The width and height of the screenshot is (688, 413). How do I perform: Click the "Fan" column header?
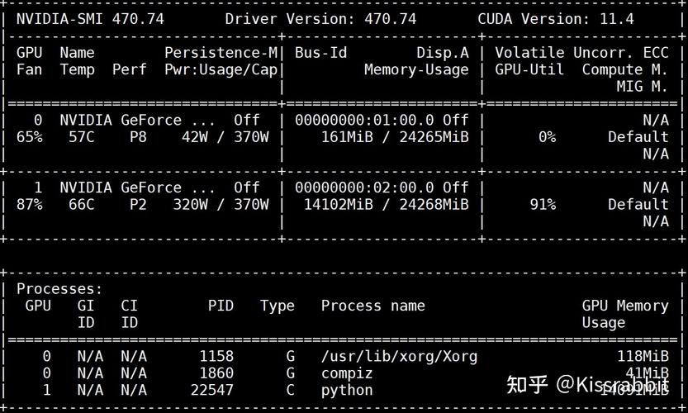coord(29,69)
